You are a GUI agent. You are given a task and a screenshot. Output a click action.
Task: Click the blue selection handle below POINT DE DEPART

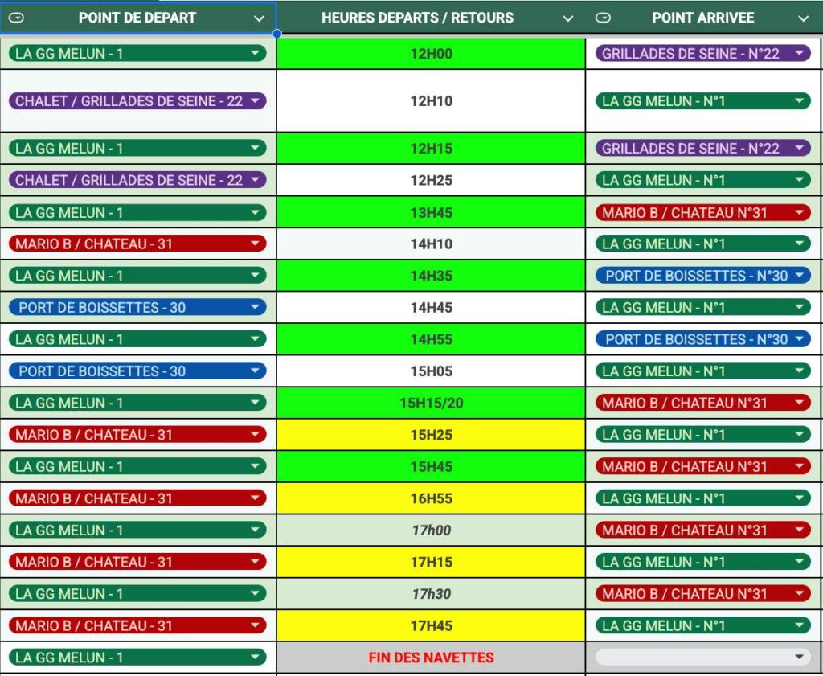276,34
